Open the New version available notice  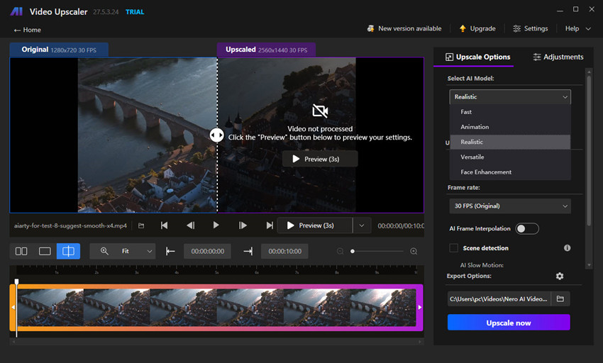(x=404, y=28)
